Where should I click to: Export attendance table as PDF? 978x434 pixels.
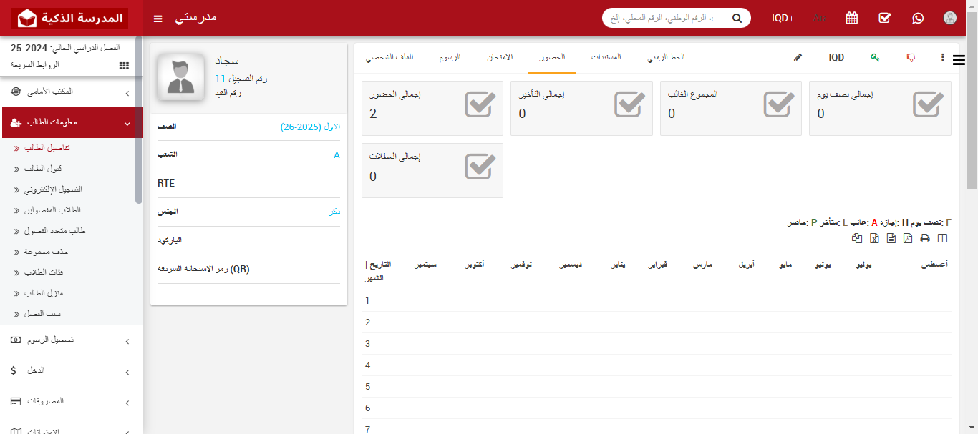(x=908, y=238)
